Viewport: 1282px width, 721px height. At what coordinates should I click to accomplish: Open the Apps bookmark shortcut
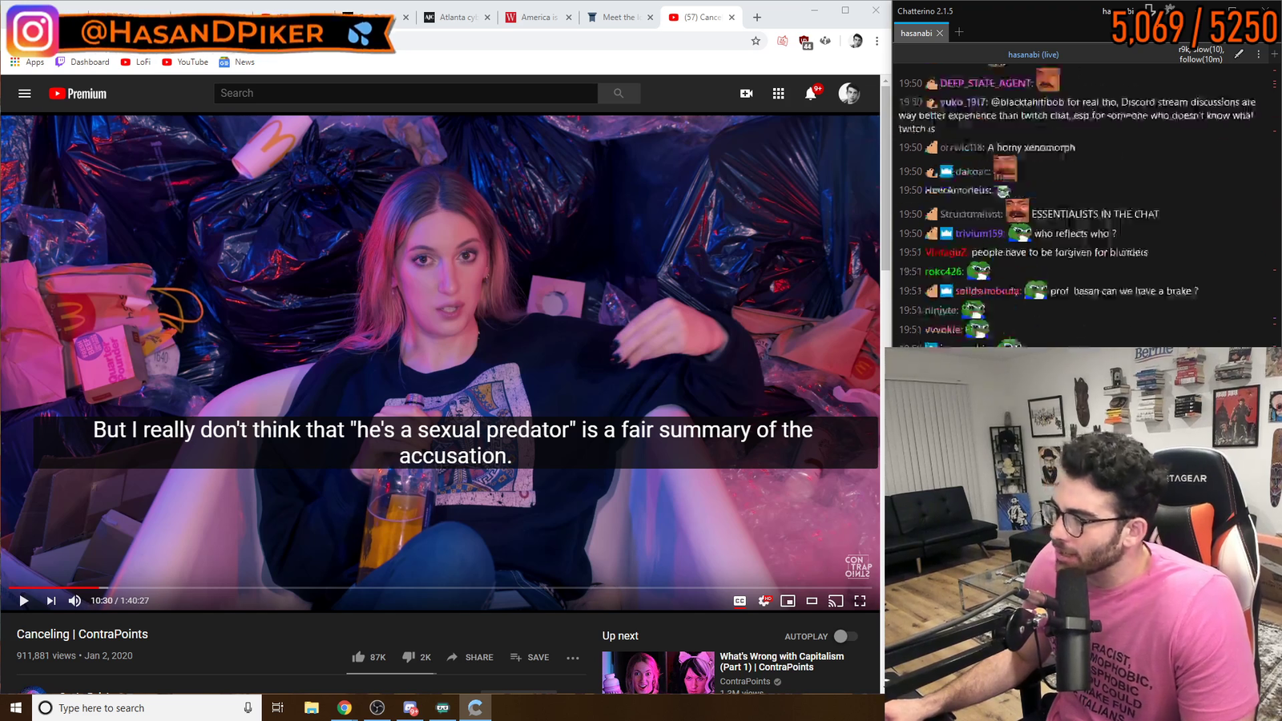(27, 62)
